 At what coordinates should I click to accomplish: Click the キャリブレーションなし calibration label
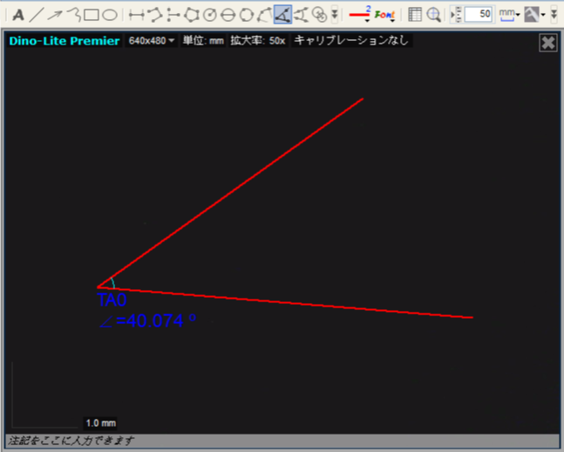click(351, 40)
